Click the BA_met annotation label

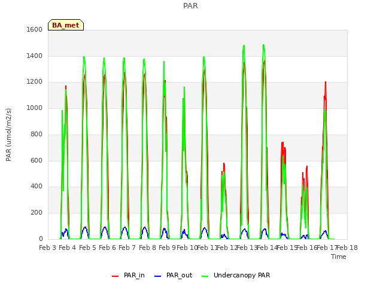click(x=66, y=25)
